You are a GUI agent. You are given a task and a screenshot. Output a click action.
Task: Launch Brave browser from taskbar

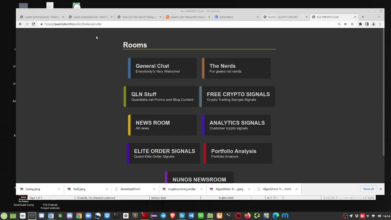pyautogui.click(x=173, y=216)
